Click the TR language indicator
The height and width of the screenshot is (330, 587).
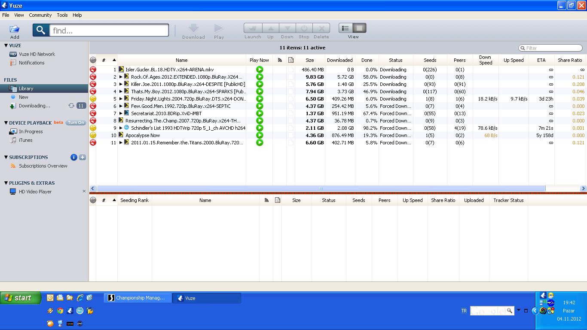(x=464, y=311)
